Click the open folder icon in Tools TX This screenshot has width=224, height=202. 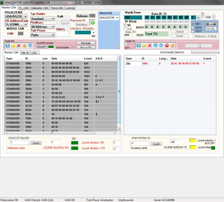pyautogui.click(x=144, y=46)
